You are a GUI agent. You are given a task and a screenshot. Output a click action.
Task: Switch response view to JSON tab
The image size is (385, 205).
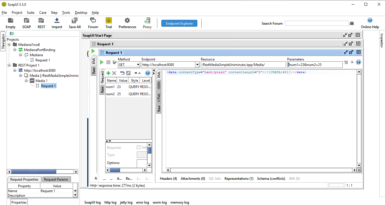159,86
